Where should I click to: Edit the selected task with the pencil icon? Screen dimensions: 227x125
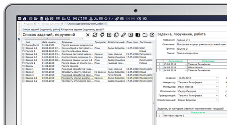click(x=123, y=35)
